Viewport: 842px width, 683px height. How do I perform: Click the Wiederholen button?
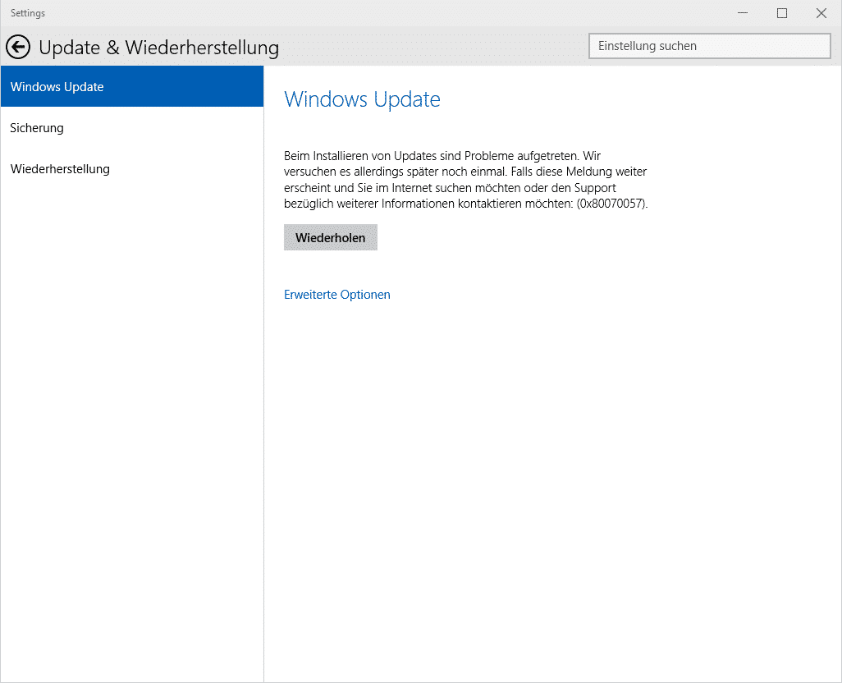[330, 237]
